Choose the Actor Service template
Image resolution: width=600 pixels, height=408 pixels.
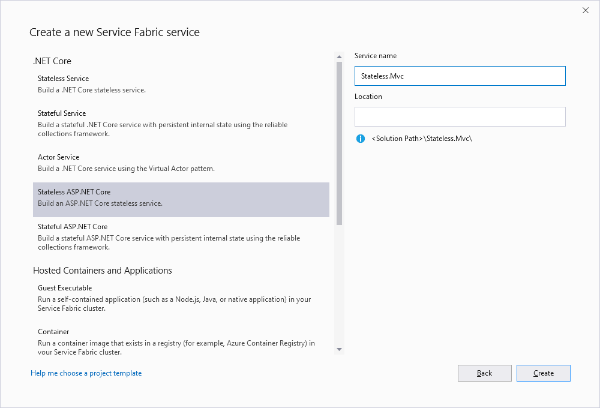pyautogui.click(x=181, y=163)
